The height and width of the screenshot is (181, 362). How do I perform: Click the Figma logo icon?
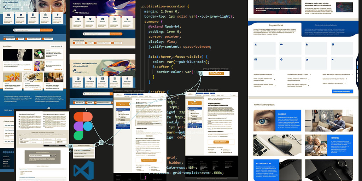(x=83, y=125)
